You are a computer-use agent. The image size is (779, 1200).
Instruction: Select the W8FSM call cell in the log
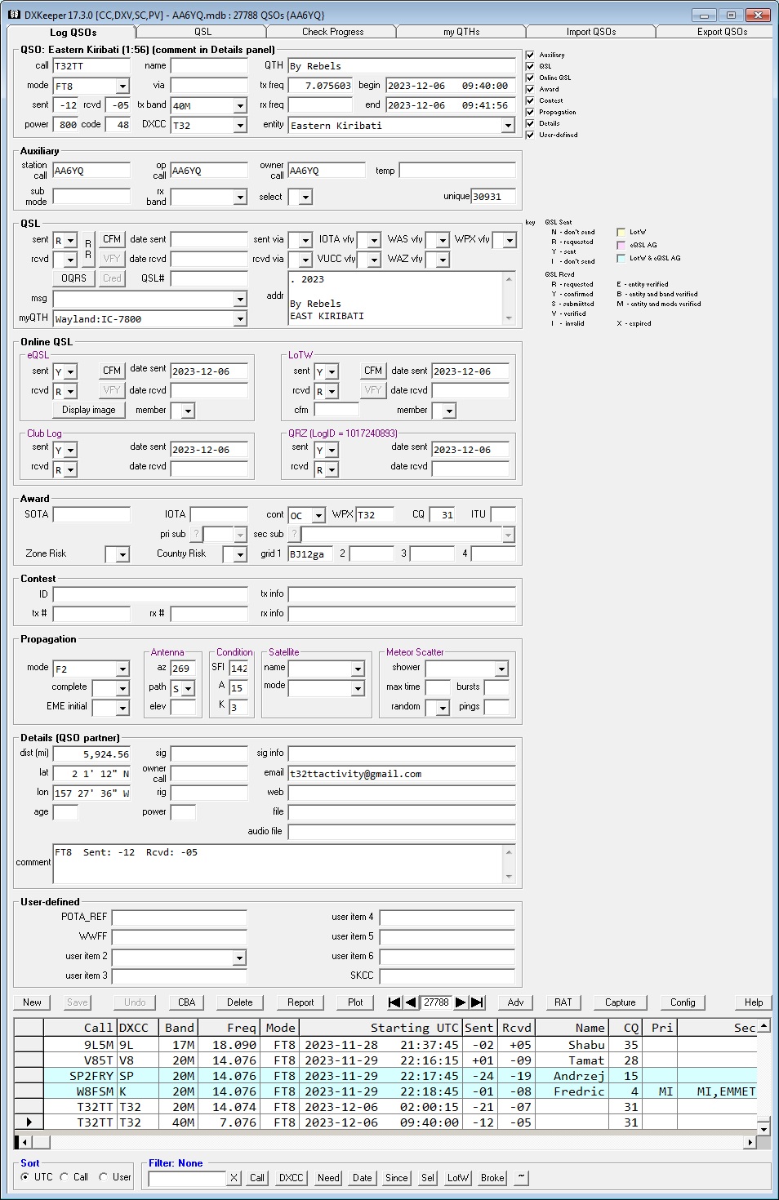[x=79, y=1091]
